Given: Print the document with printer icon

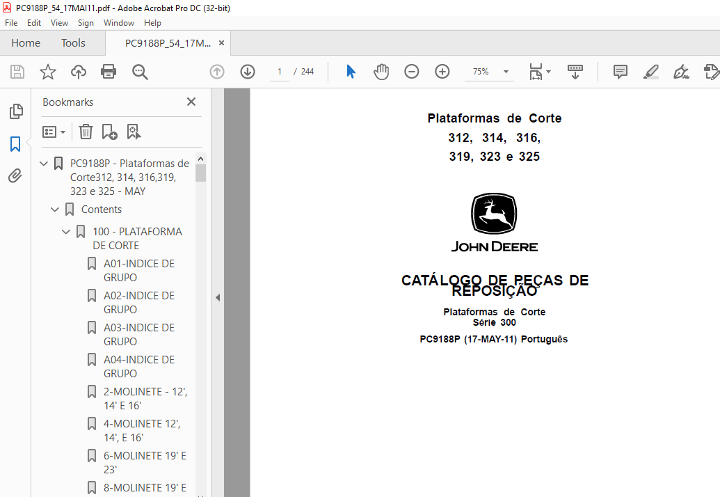Looking at the screenshot, I should 109,72.
